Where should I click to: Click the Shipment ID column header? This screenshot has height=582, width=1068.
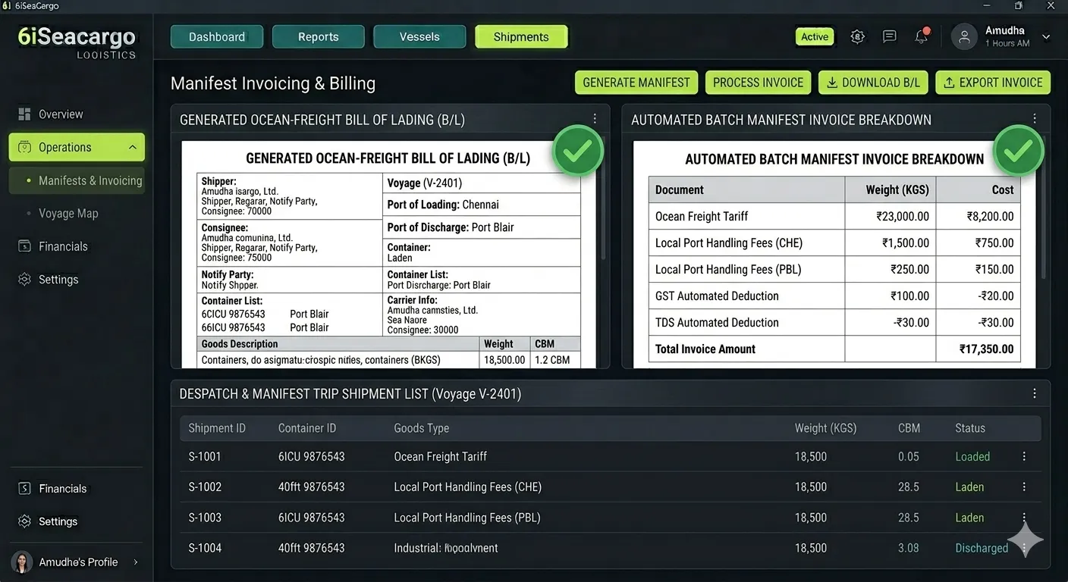click(x=217, y=428)
